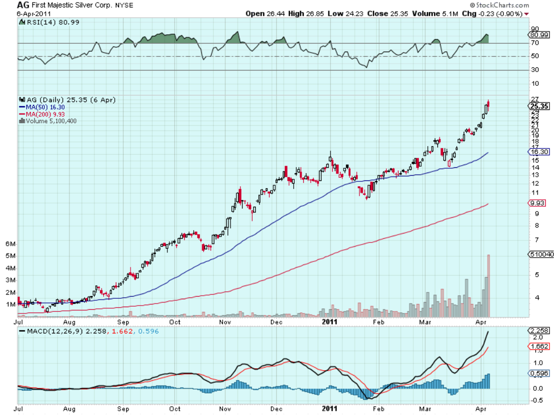Viewport: 559px width, 415px height.
Task: Click the 16.30 moving average axis tag
Action: click(x=538, y=152)
